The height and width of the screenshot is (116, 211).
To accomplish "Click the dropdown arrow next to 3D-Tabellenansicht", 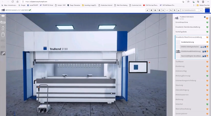I will click(201, 10).
